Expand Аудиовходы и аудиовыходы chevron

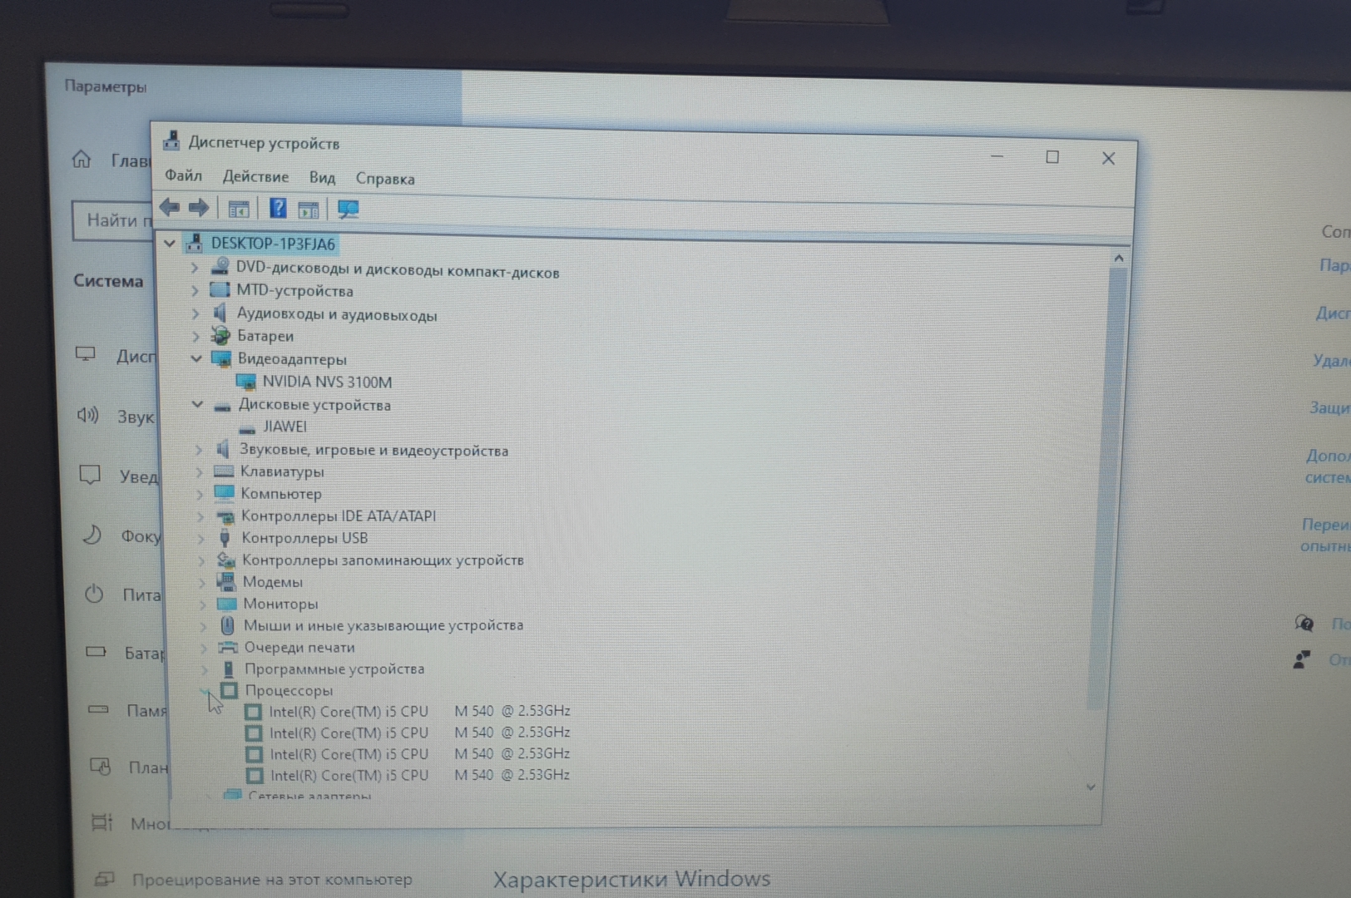click(195, 313)
